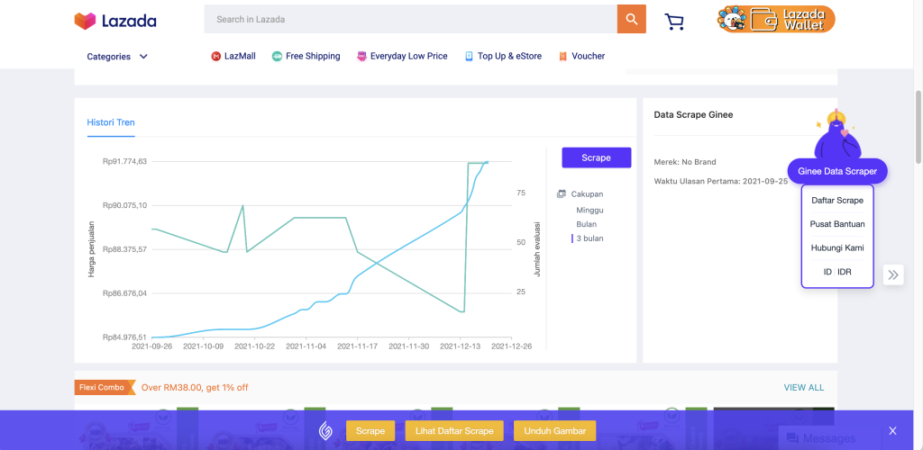Click the Free Shipping link text
This screenshot has height=450, width=923.
pos(313,57)
